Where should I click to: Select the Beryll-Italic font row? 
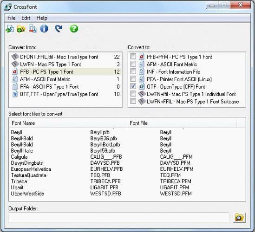(127, 151)
